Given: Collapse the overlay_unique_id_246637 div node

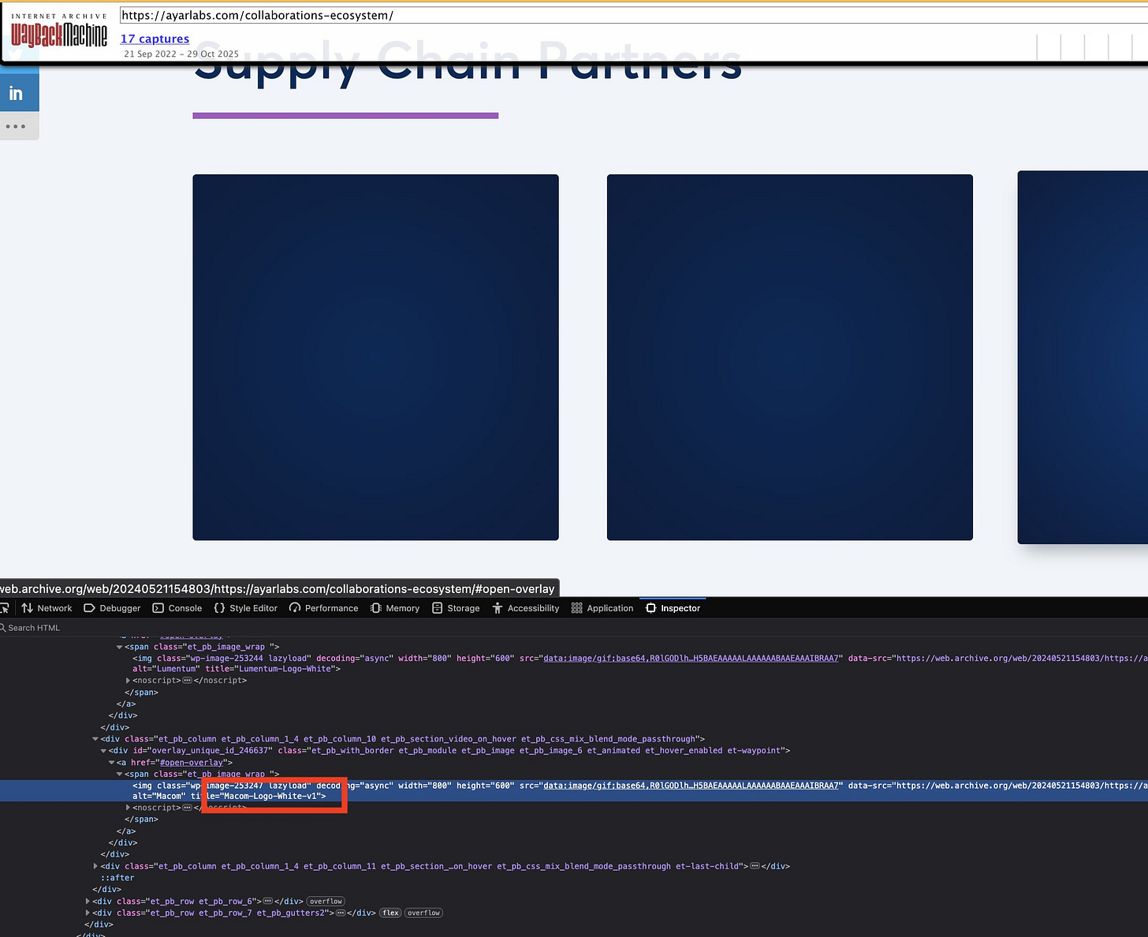Looking at the screenshot, I should (x=103, y=751).
